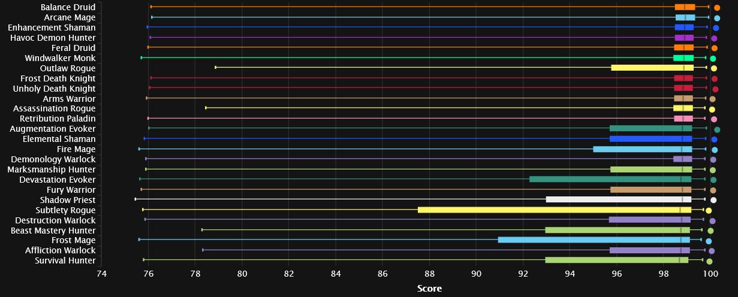Click the Demonology Warlock label
The image size is (738, 297).
pyautogui.click(x=53, y=159)
